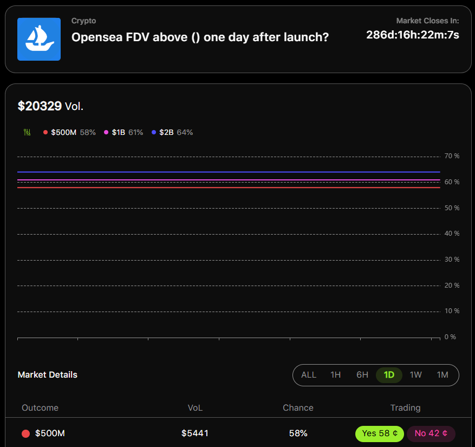Click the 'Chance' column header
Screen dimensions: 475x447
pyautogui.click(x=298, y=408)
